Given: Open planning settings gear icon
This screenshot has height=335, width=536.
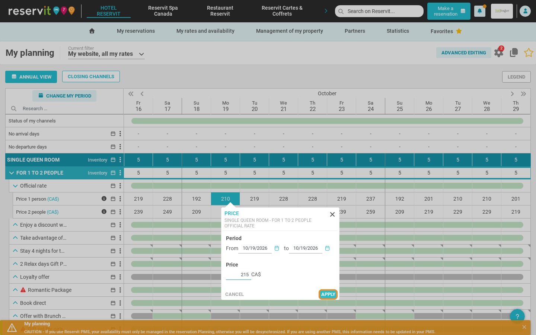Looking at the screenshot, I should 499,52.
